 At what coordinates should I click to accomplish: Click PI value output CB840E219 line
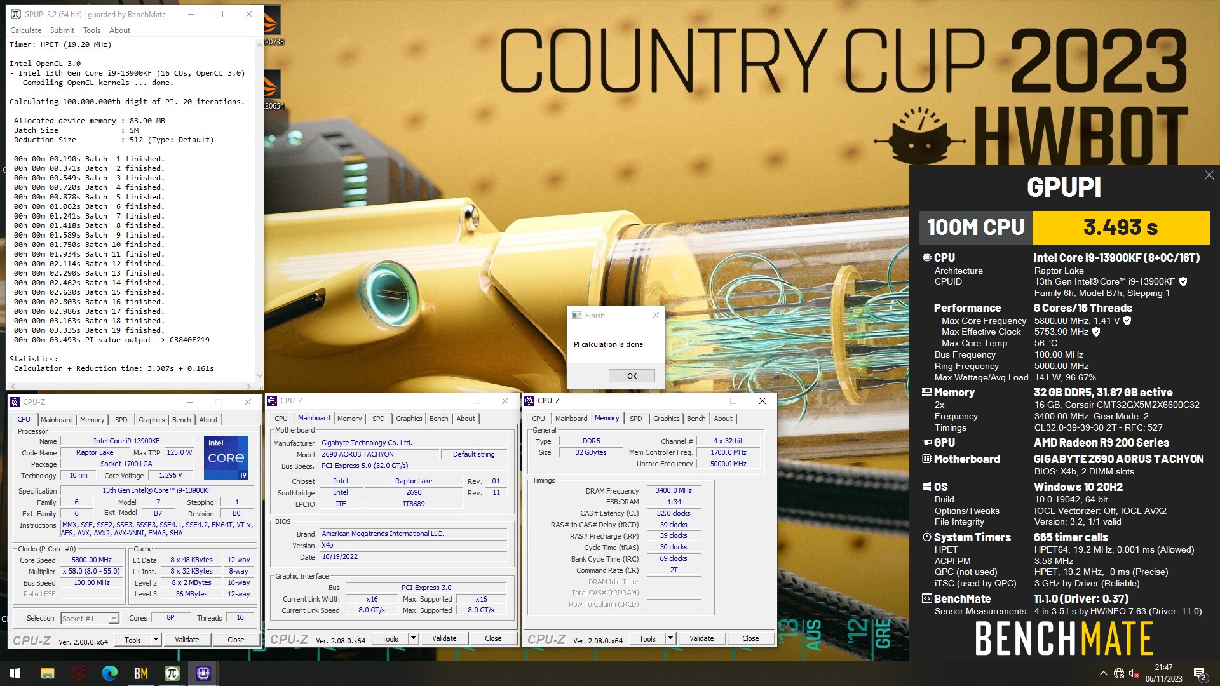(112, 340)
